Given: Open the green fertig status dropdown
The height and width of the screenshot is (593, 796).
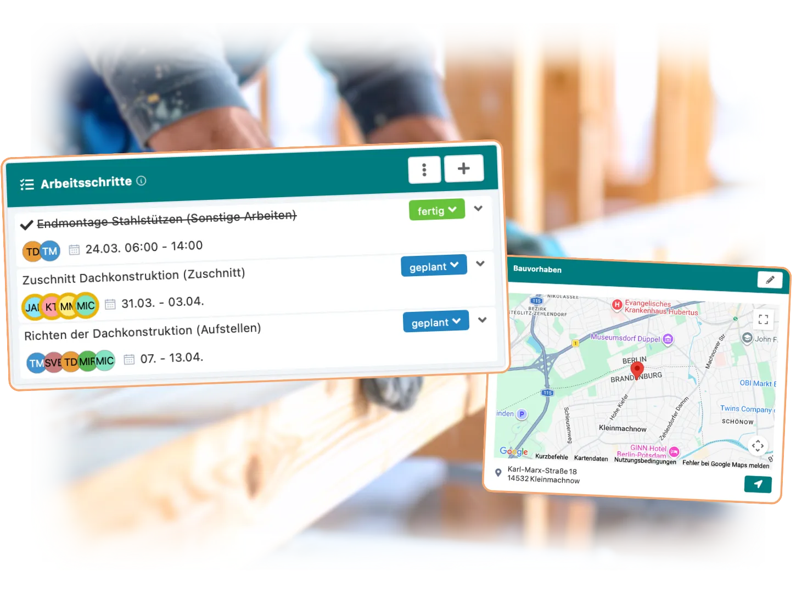Looking at the screenshot, I should pyautogui.click(x=436, y=210).
